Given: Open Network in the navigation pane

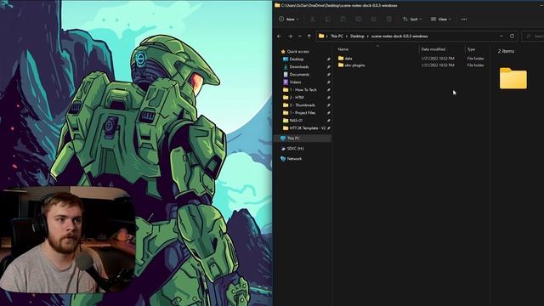Looking at the screenshot, I should (291, 159).
